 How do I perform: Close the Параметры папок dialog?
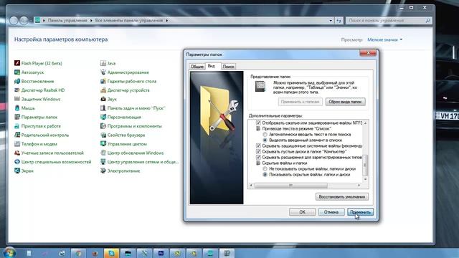tap(368, 53)
